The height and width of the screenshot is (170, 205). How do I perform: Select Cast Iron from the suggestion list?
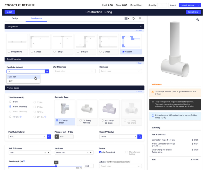[x=13, y=77]
